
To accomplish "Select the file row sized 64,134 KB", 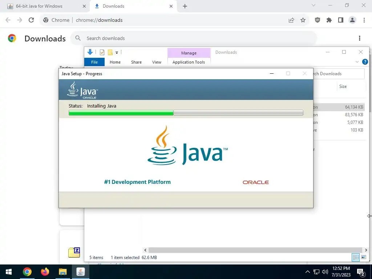I will 339,107.
